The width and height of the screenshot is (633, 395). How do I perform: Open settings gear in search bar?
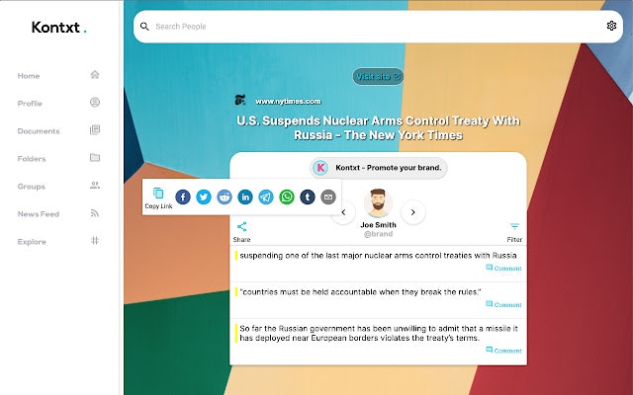coord(611,26)
